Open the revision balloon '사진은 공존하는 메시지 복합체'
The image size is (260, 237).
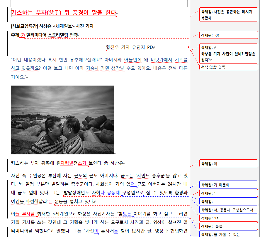coord(229,15)
